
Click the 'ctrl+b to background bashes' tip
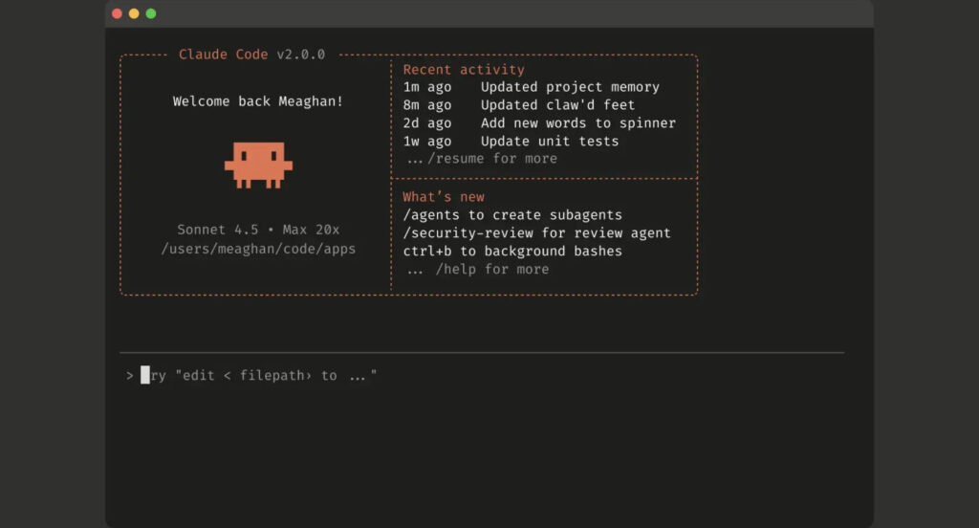(x=511, y=252)
